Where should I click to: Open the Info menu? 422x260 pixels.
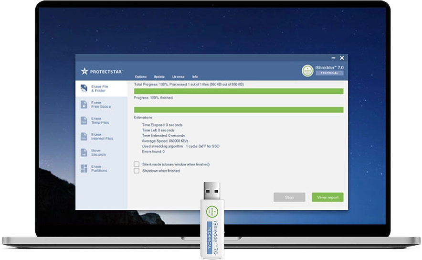click(195, 77)
